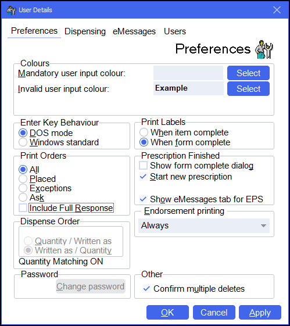The image size is (290, 326).
Task: Choose Windows standard enter key behaviour
Action: coord(23,142)
